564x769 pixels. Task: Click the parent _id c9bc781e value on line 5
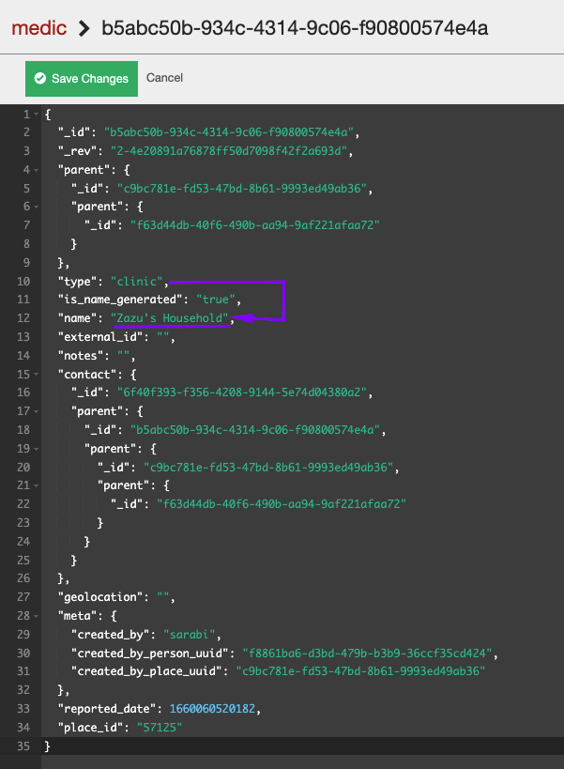click(x=242, y=189)
